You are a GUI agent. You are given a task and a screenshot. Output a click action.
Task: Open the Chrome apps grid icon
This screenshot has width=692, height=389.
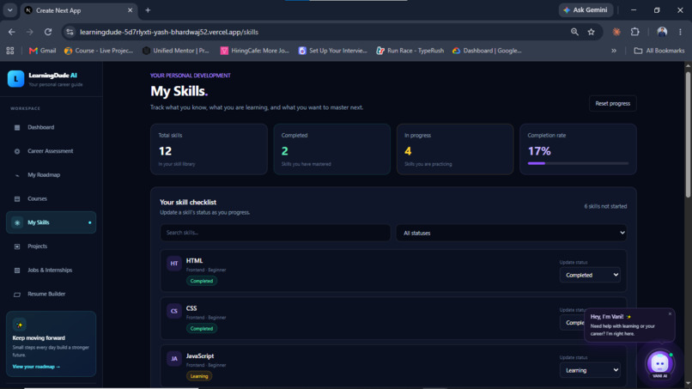coord(9,51)
